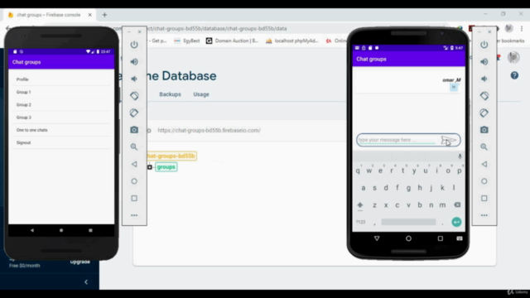Click the message input field
Viewport: 530px width, 298px height.
tap(397, 140)
